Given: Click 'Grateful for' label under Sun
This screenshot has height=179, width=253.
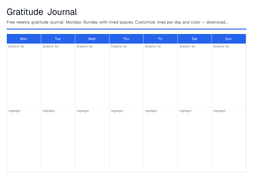Looking at the screenshot, I should [221, 47].
